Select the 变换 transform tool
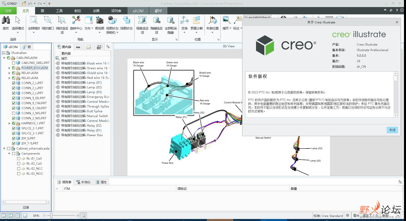 coord(184,21)
